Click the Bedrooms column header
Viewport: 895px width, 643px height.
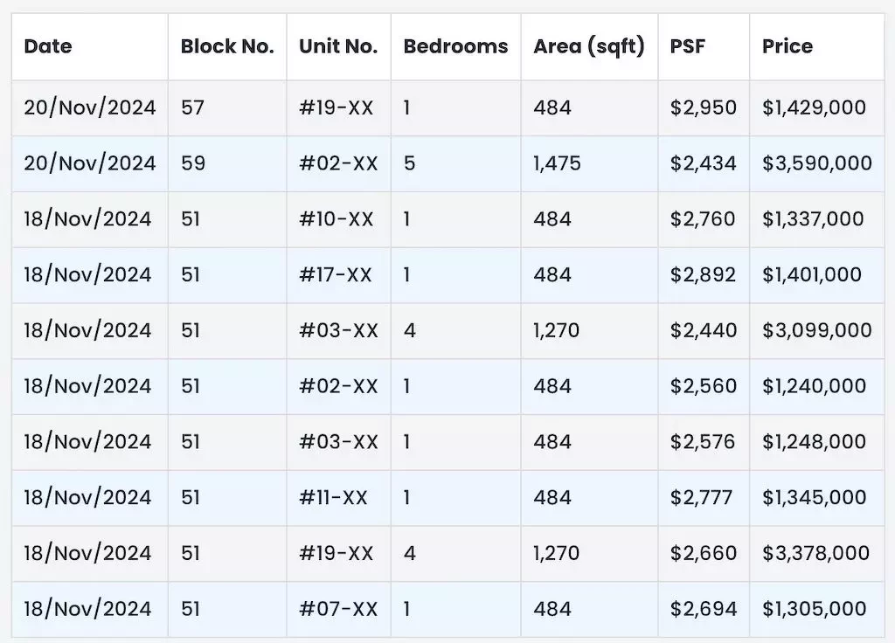point(455,47)
